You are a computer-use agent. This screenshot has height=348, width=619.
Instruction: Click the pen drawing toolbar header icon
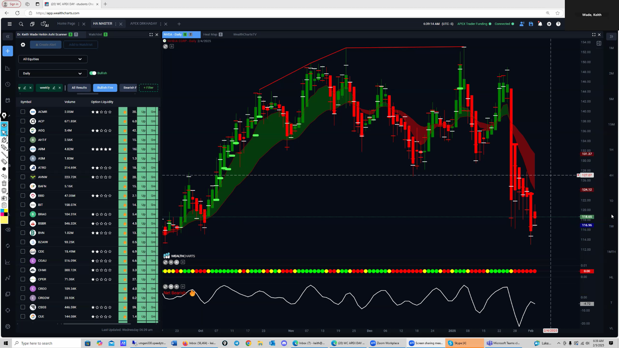point(4,116)
